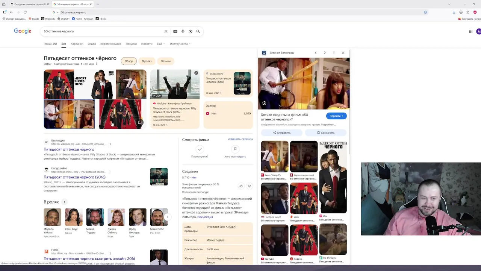Viewport: 481px width, 271px height.
Task: Switch to Короткие видео tab
Action: click(x=110, y=44)
